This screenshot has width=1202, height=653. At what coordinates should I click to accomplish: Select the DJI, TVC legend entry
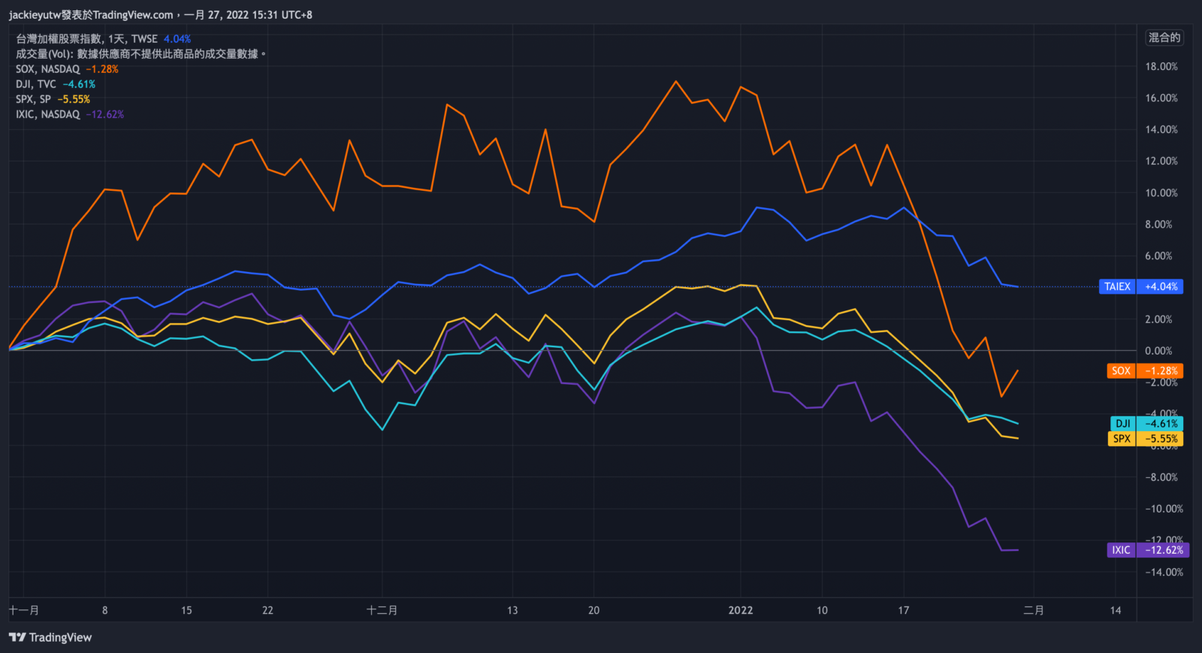pos(36,84)
